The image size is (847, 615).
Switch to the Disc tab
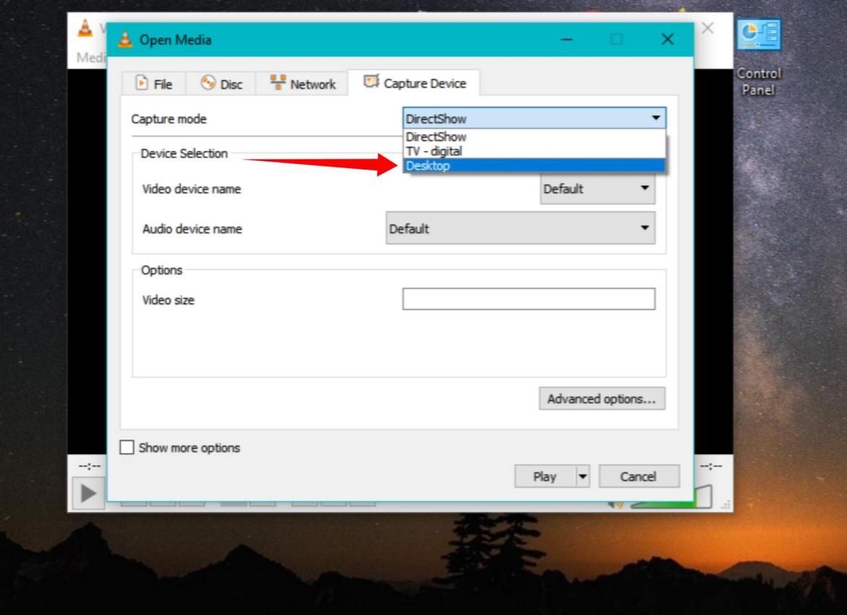coord(221,84)
